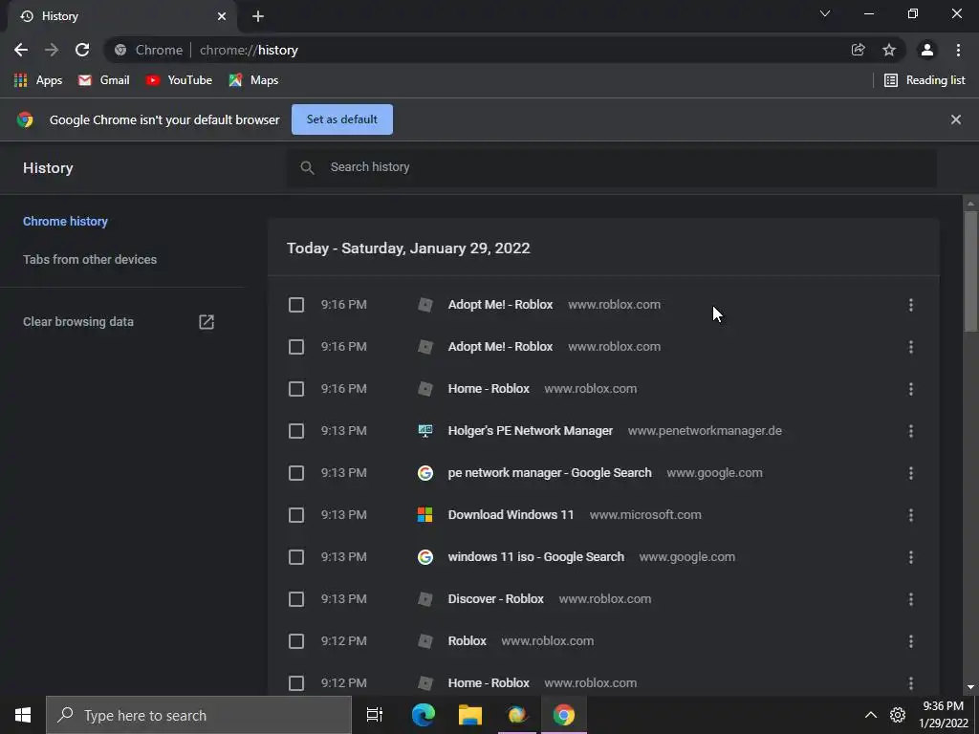The image size is (979, 734).
Task: Click the Microsoft favicon beside Download Windows 11
Action: 425,515
